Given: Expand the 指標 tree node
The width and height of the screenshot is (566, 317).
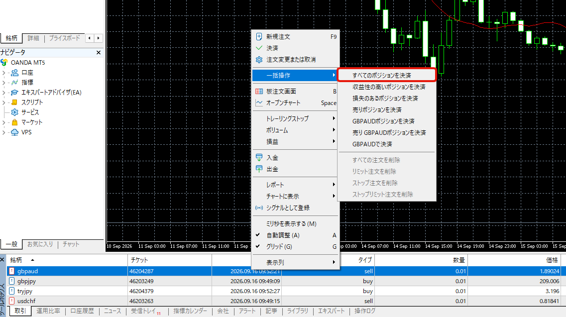Looking at the screenshot, I should [x=4, y=82].
